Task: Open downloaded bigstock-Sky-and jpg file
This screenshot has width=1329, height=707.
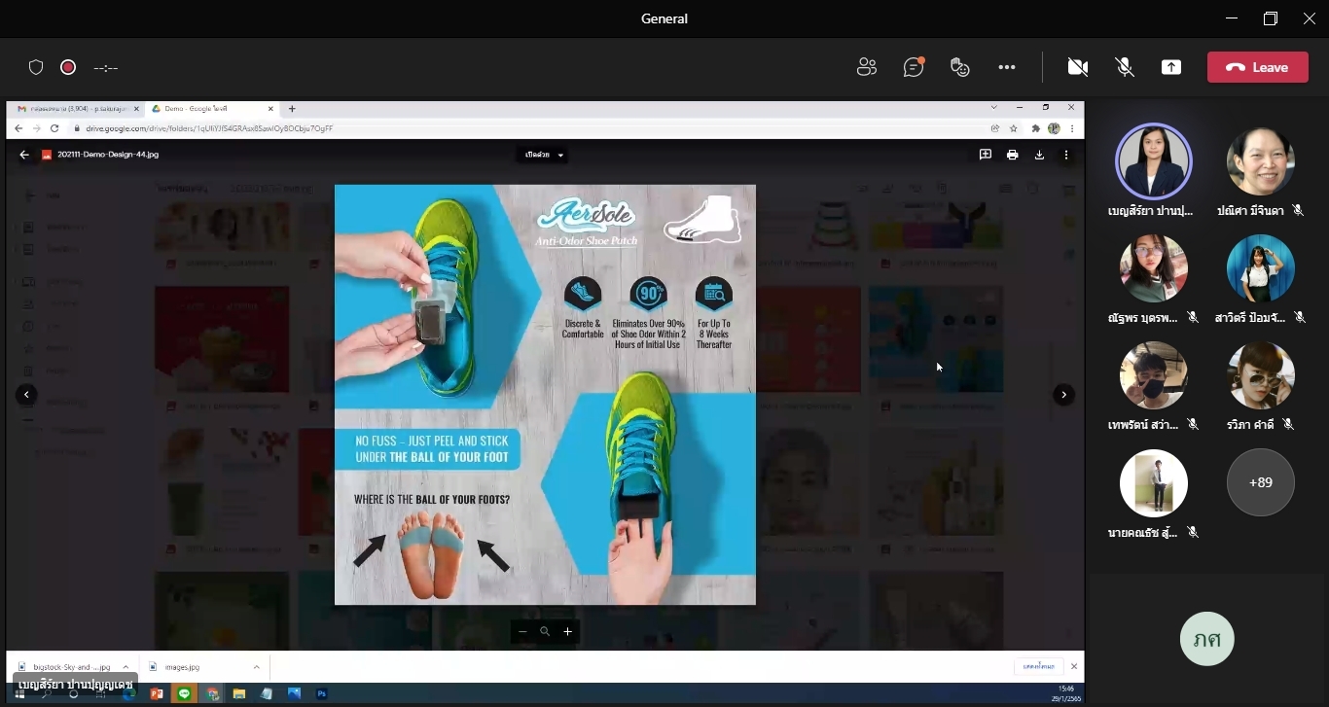Action: [x=65, y=667]
